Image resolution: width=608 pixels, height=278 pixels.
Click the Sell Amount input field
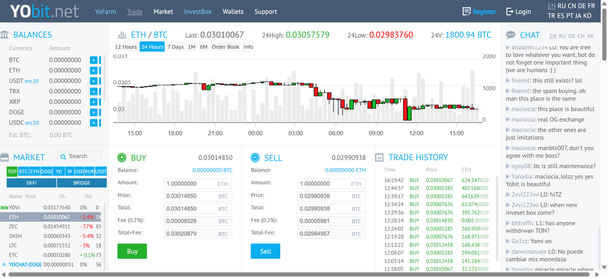(331, 184)
